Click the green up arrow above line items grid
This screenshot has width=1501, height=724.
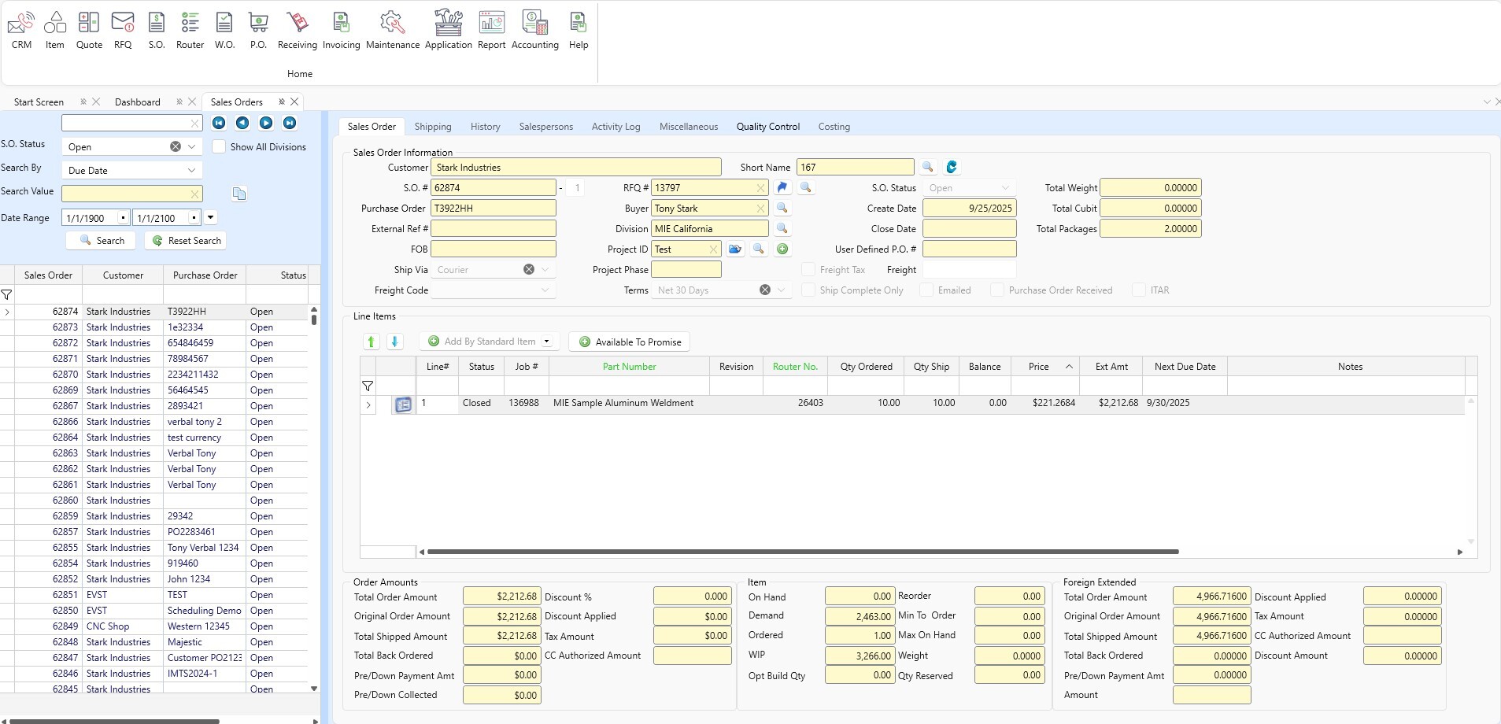click(370, 341)
